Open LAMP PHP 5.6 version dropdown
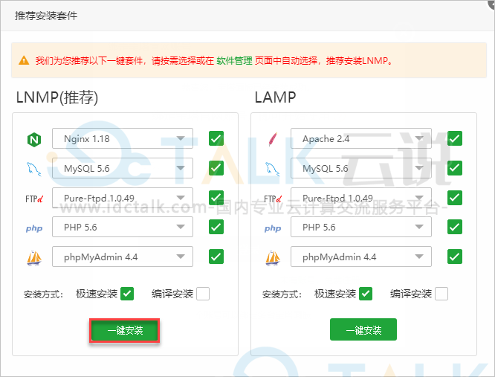The width and height of the screenshot is (495, 377). (361, 227)
